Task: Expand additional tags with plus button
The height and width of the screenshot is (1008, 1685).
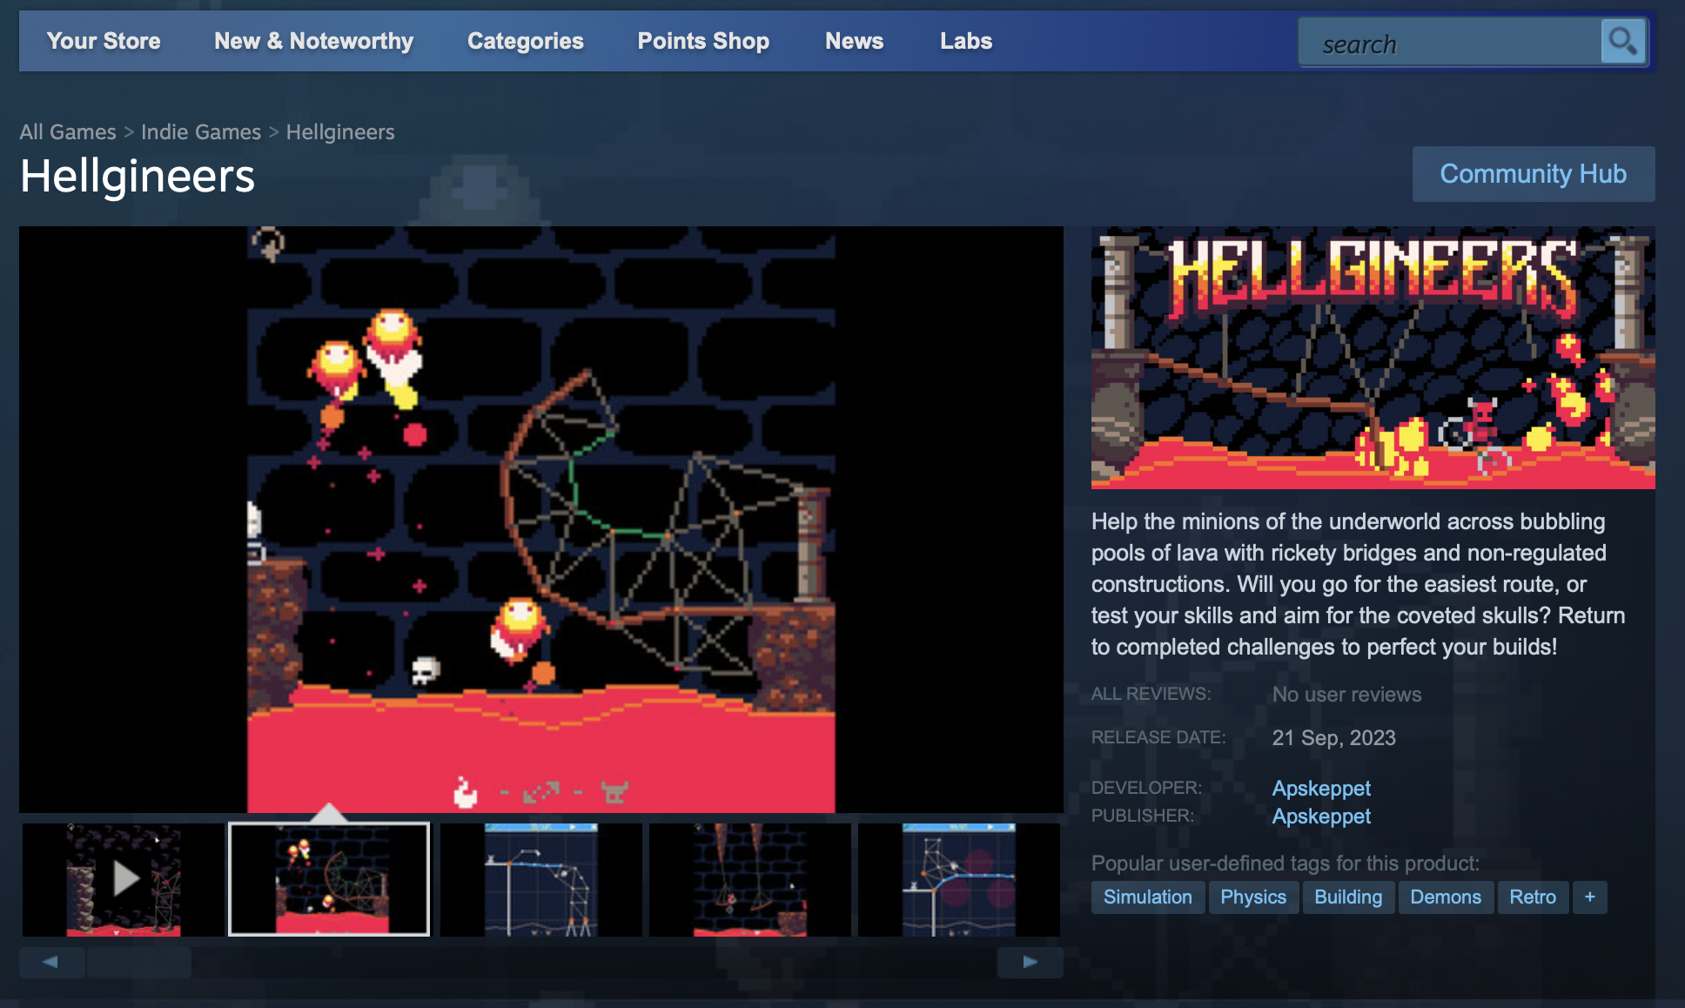Action: tap(1590, 897)
